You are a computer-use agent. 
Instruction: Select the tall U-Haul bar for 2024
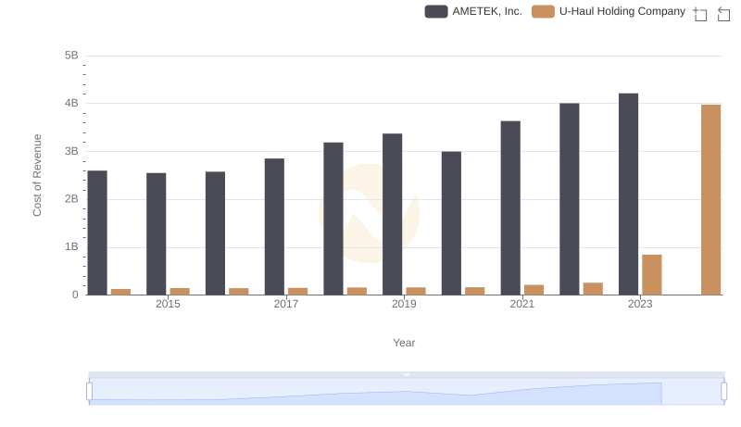[710, 199]
